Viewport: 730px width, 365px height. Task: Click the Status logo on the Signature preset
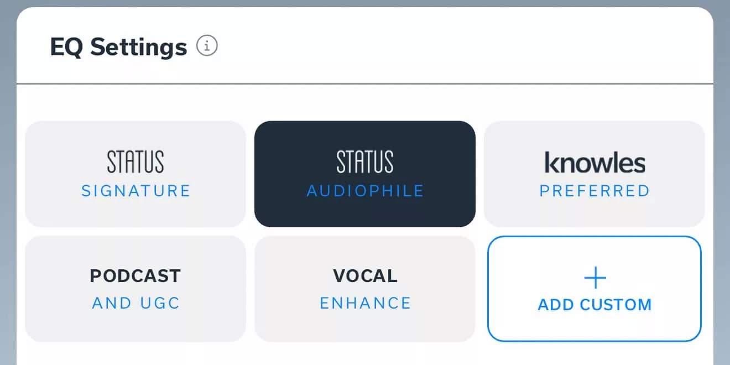coord(135,161)
